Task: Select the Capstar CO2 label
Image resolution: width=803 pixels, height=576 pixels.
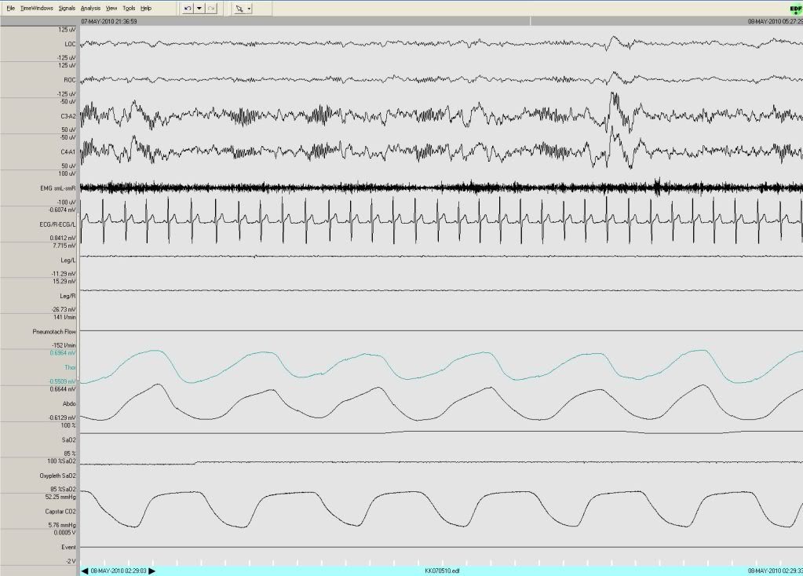Action: [x=60, y=512]
